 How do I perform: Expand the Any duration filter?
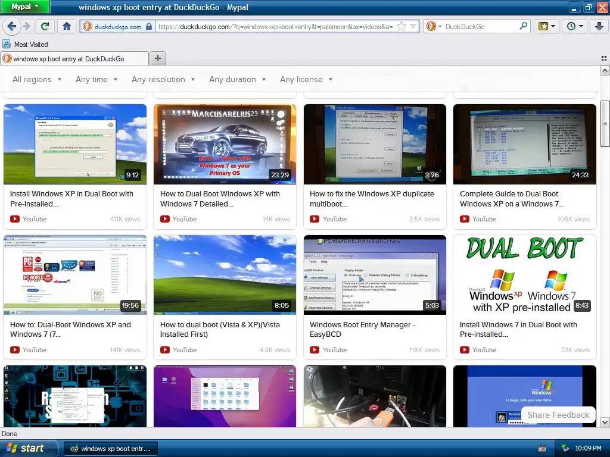coord(237,79)
